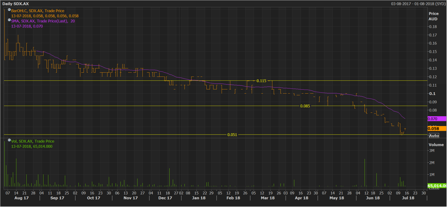Click the round icon beside Vol legend
447x207 pixels.
pos(9,140)
